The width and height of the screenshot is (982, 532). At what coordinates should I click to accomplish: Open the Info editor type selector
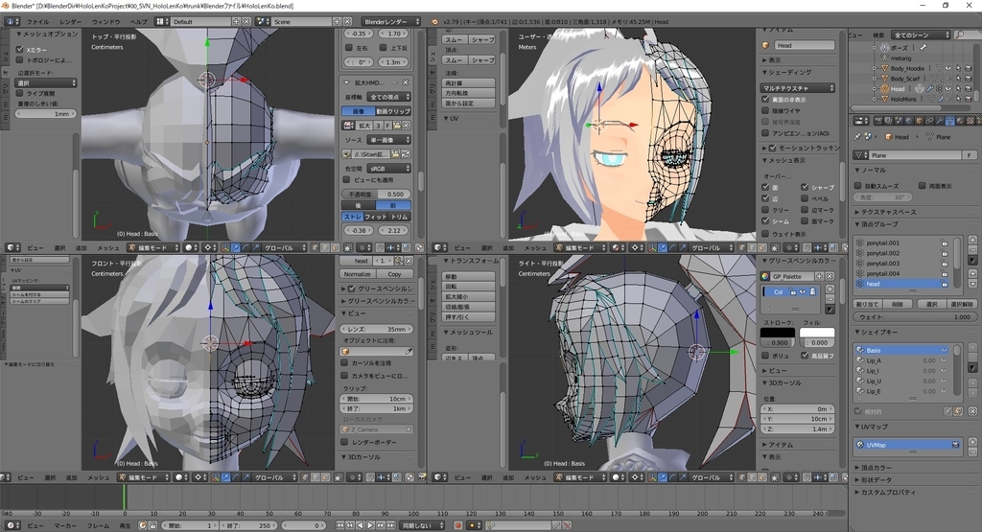[x=12, y=21]
